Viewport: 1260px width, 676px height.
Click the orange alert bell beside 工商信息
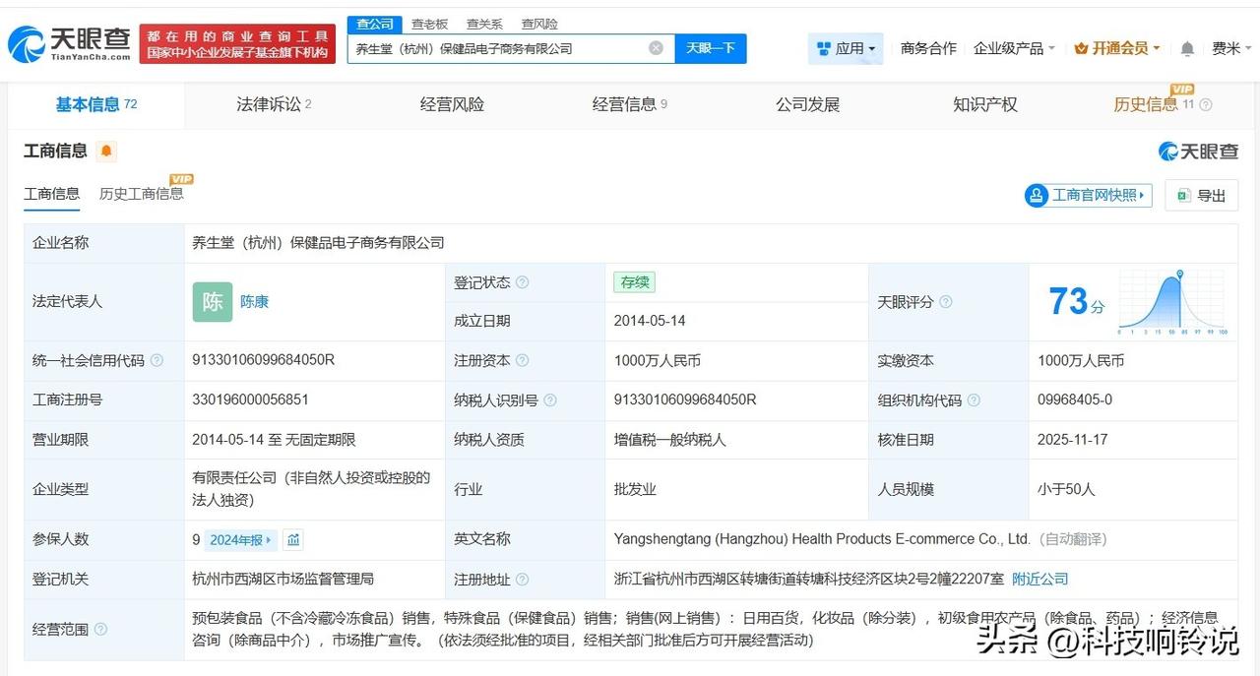coord(106,152)
